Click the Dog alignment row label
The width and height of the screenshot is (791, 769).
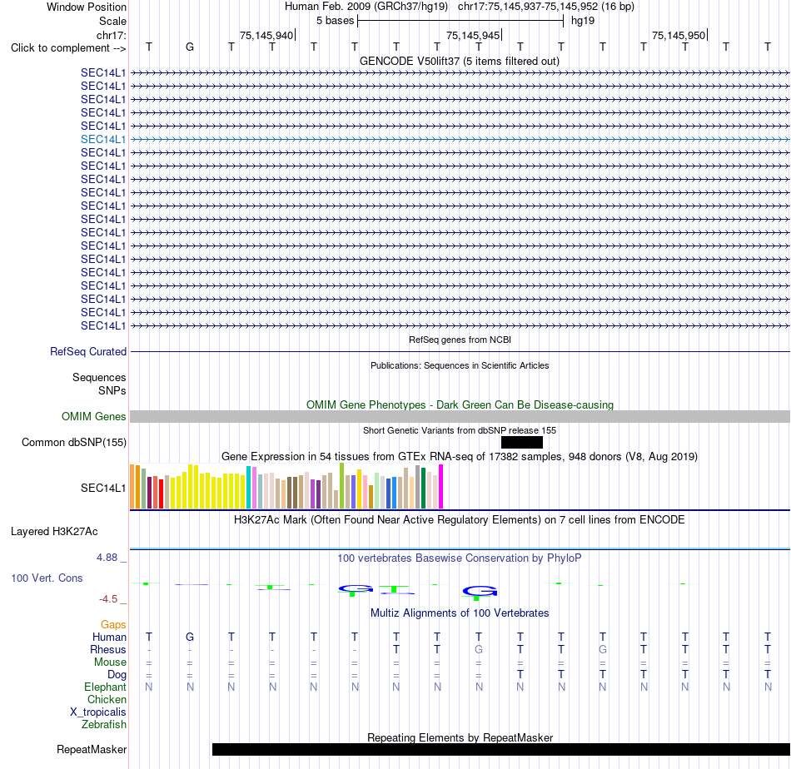pyautogui.click(x=117, y=675)
